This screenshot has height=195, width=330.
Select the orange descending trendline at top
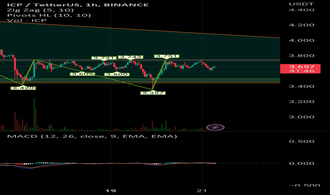pyautogui.click(x=140, y=30)
